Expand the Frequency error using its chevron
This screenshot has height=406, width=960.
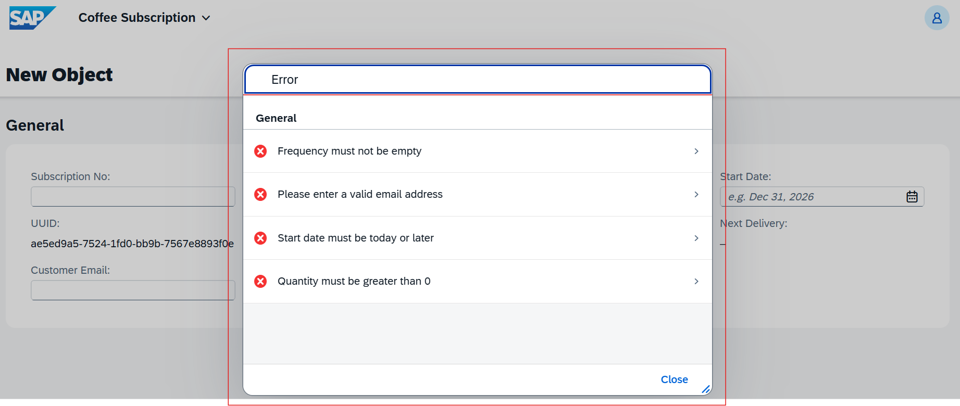(696, 151)
